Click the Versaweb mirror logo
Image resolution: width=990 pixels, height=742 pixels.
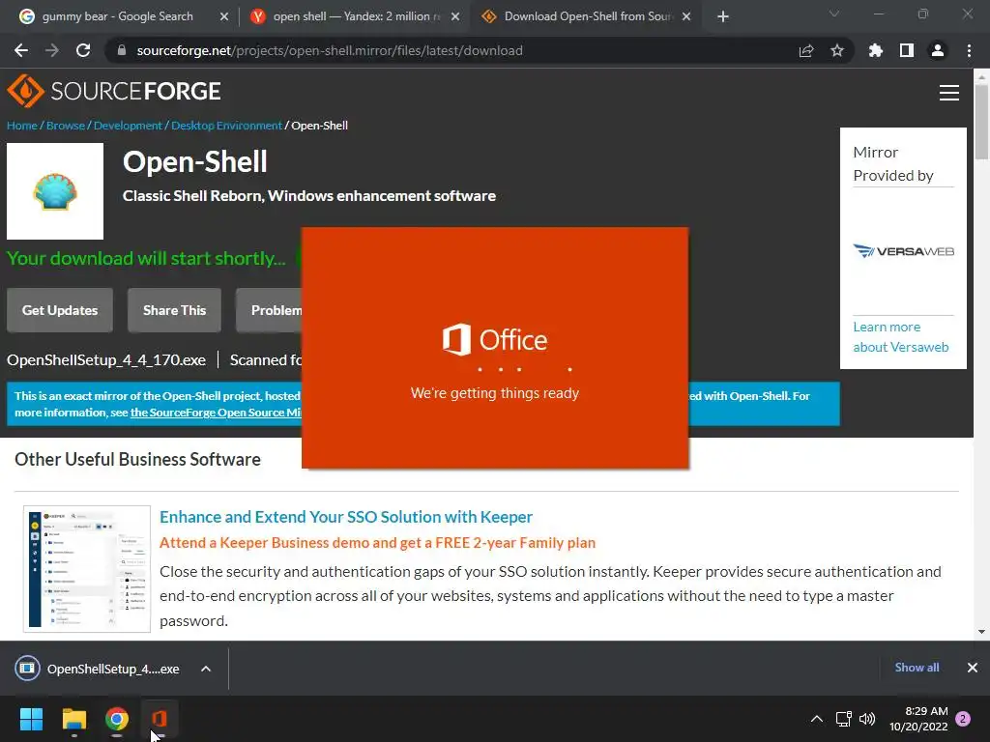pos(904,251)
